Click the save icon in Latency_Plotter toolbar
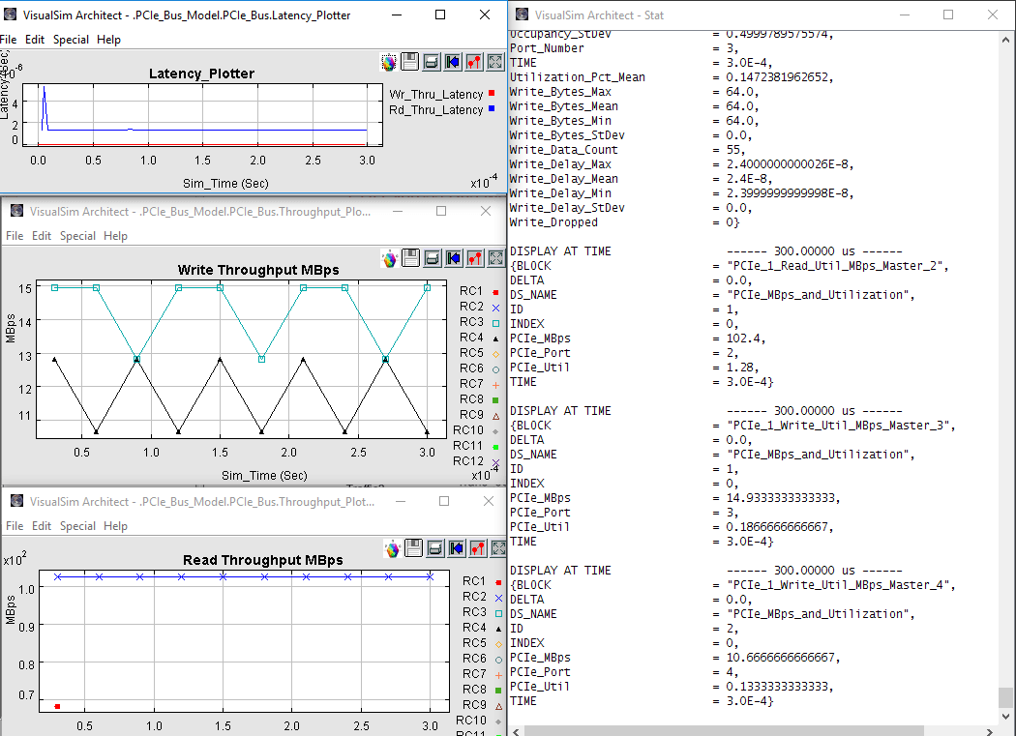Screen dimensions: 1016x736 coord(410,62)
